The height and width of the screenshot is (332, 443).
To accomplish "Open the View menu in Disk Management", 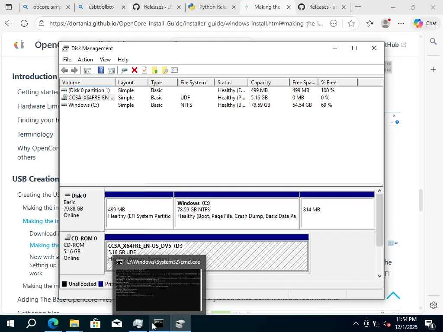I will click(105, 60).
